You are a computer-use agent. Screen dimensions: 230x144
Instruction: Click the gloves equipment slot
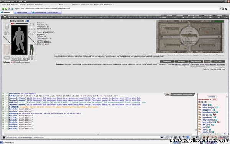[x=32, y=33]
